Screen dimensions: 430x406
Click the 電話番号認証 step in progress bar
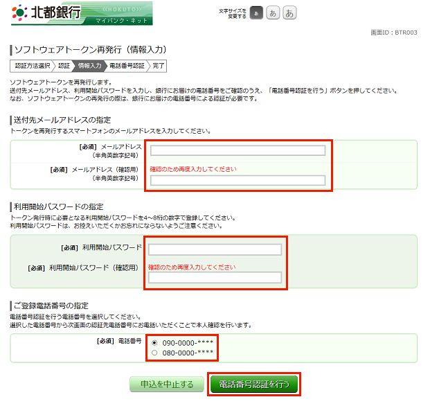pyautogui.click(x=127, y=66)
